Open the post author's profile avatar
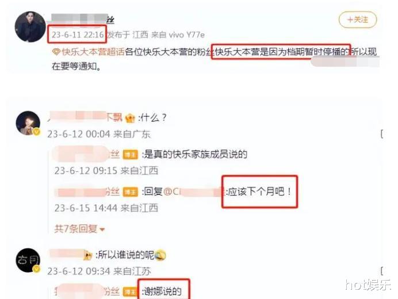This screenshot has width=398, height=299. point(30,26)
